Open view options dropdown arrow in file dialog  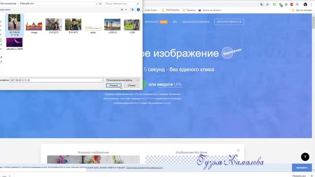click(x=126, y=10)
